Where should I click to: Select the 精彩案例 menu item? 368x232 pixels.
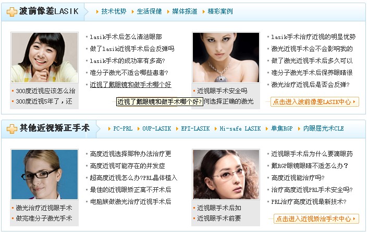point(220,11)
